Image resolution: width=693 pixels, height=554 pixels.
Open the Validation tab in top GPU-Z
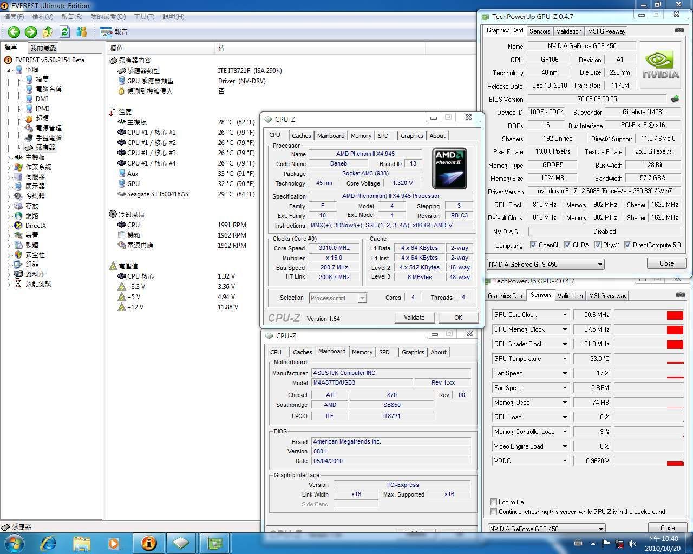point(569,31)
